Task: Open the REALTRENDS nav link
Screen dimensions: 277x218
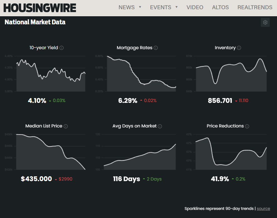Action: coord(255,7)
